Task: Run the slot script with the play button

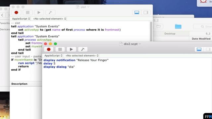Action: (x=39, y=13)
